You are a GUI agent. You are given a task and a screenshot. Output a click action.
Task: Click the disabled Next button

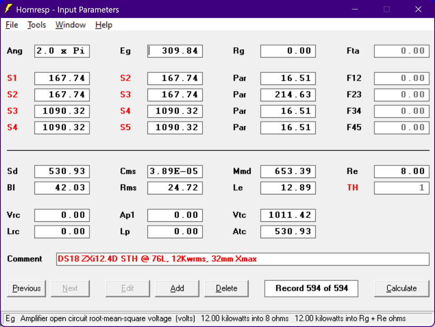tap(70, 288)
